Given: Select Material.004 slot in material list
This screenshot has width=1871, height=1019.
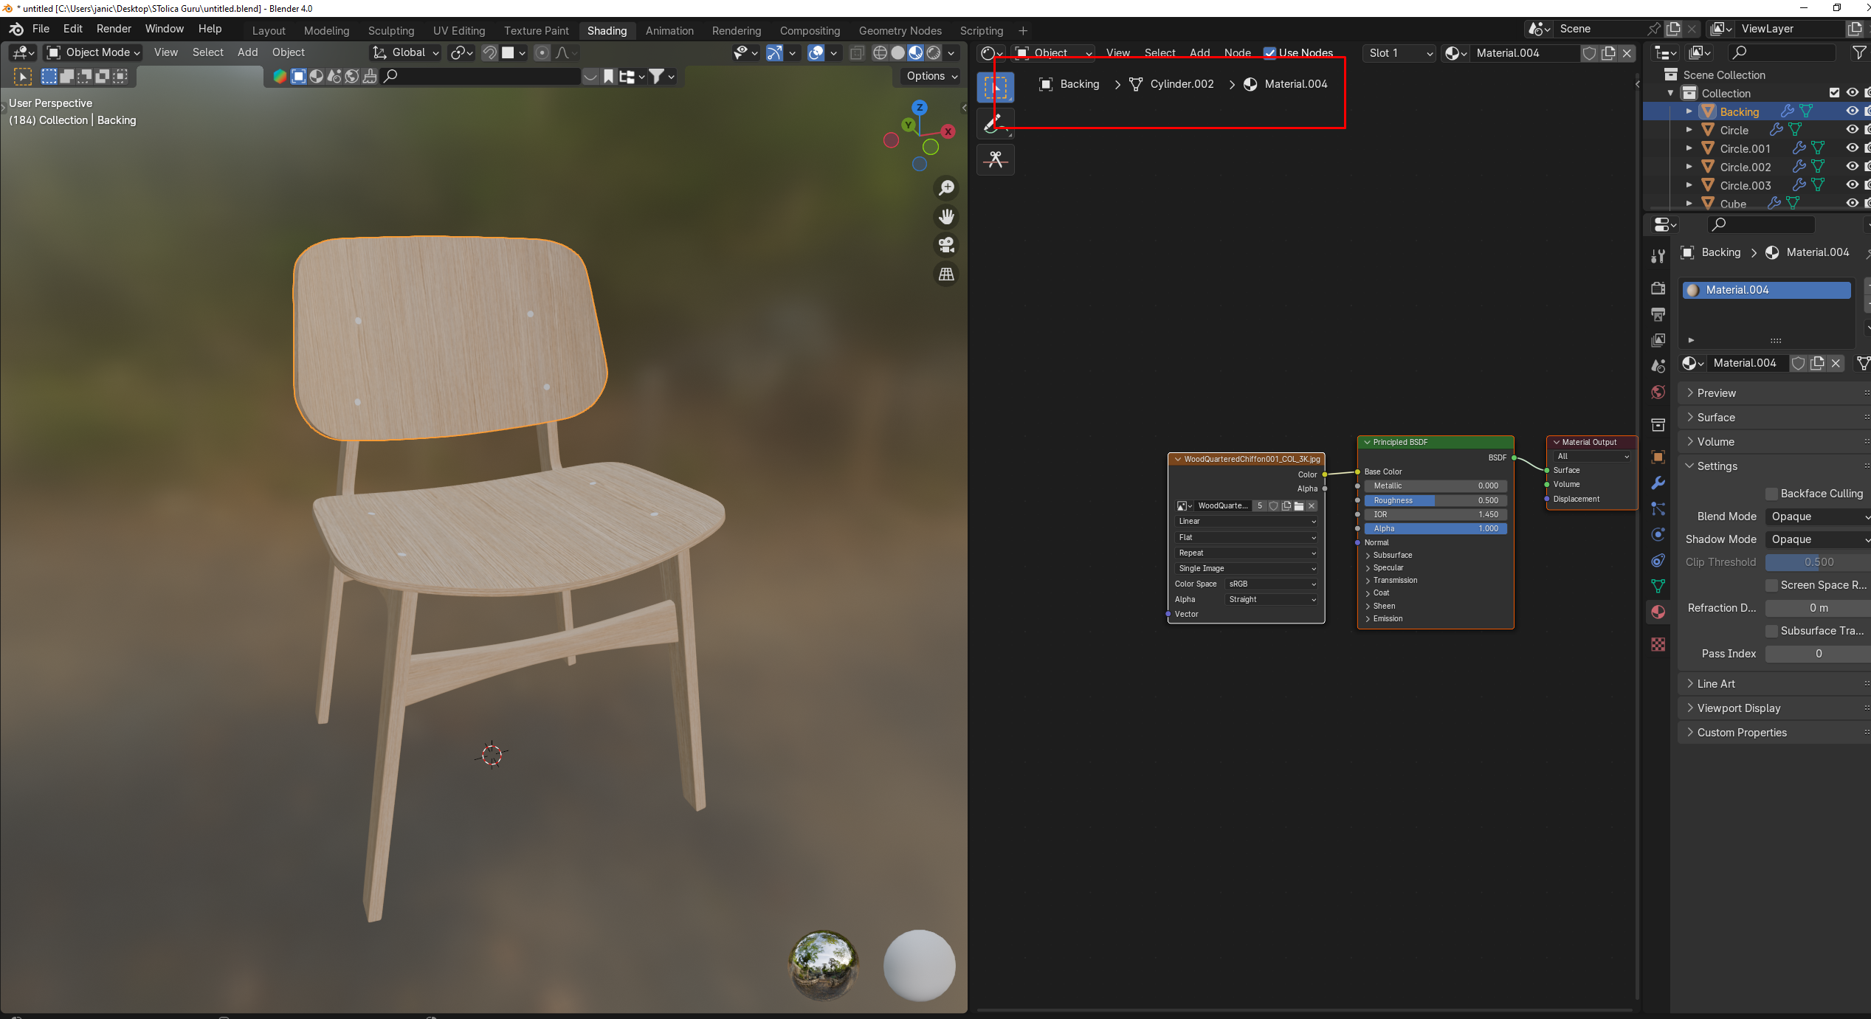Looking at the screenshot, I should coord(1767,290).
